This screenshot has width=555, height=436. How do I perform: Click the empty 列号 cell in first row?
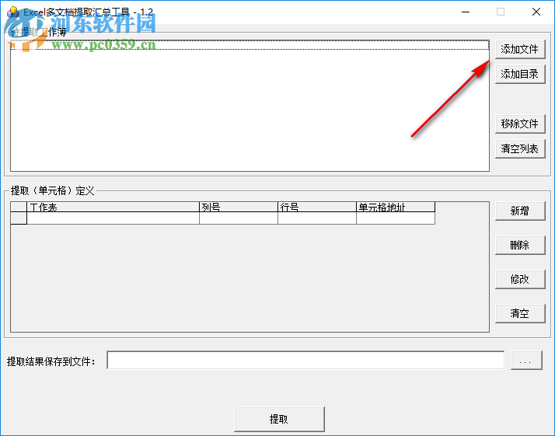point(239,218)
